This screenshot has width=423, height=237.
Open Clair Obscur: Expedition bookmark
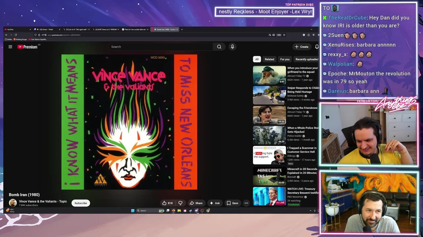pyautogui.click(x=38, y=39)
